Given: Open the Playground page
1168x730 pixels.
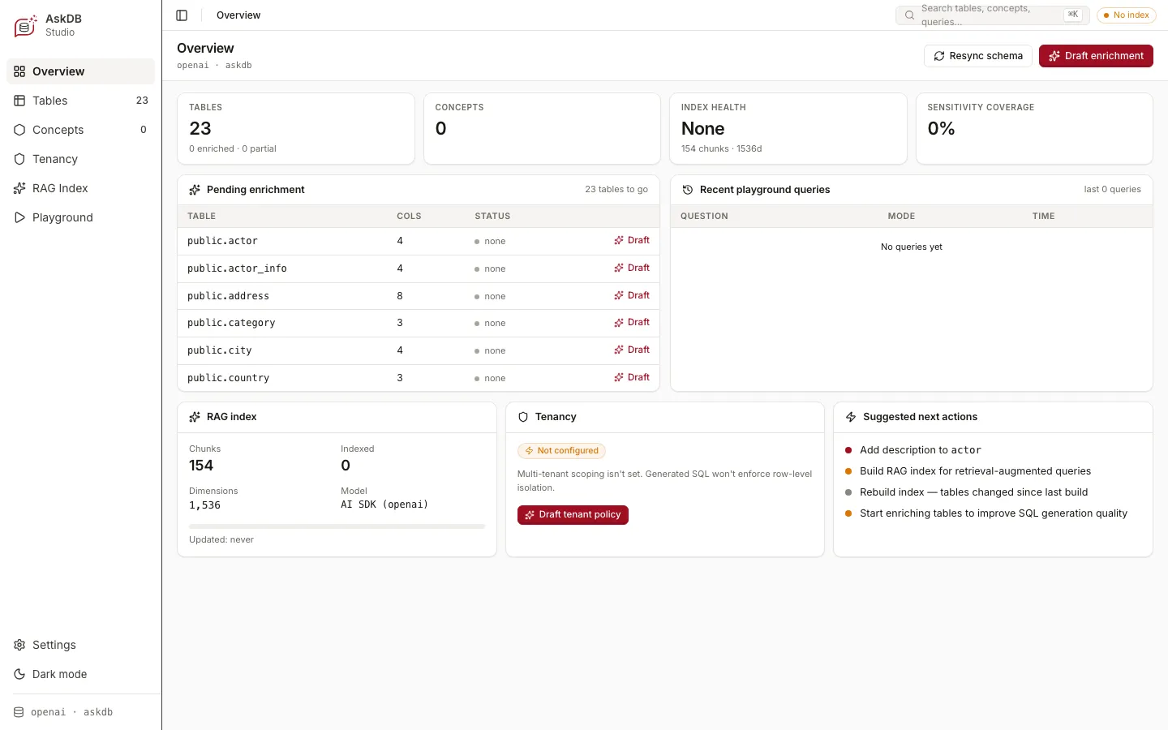Looking at the screenshot, I should (81, 217).
